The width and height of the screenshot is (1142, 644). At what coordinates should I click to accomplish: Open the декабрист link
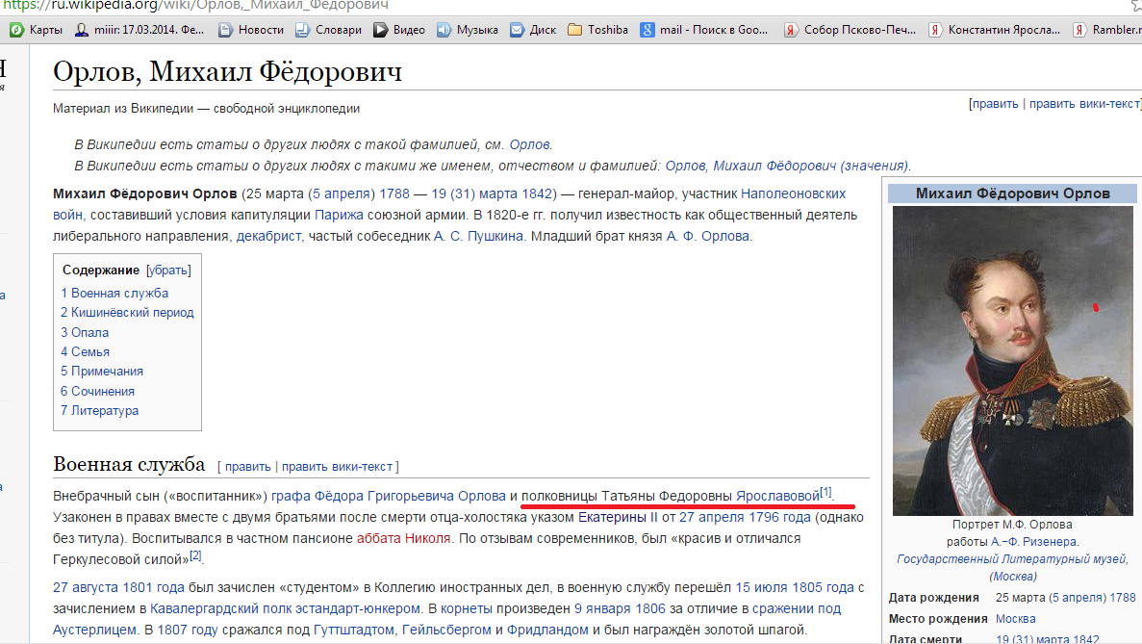pos(268,236)
